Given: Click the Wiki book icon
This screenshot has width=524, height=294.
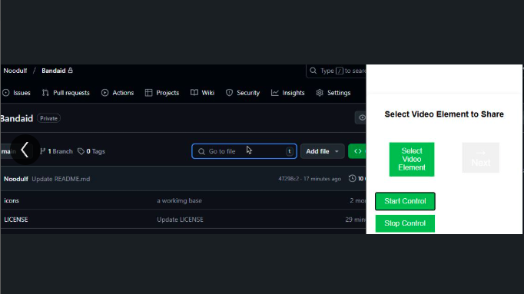Looking at the screenshot, I should [194, 92].
